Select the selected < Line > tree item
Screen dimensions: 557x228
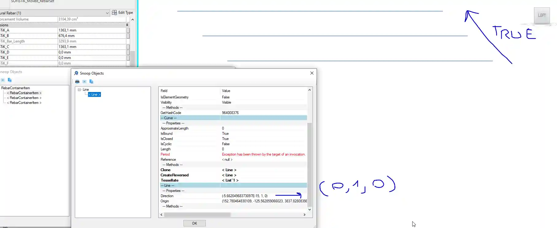tap(94, 94)
